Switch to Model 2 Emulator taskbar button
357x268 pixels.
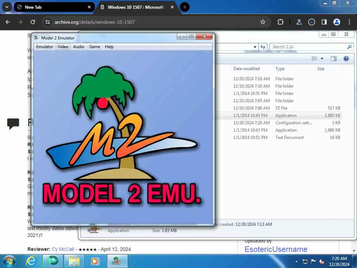117,261
